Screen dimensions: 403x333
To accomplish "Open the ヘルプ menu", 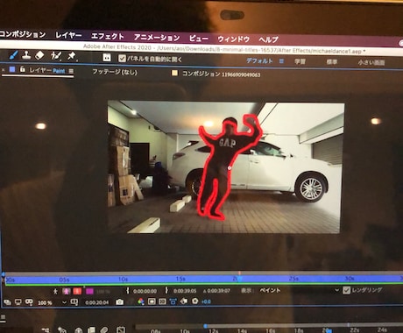I will click(x=269, y=39).
